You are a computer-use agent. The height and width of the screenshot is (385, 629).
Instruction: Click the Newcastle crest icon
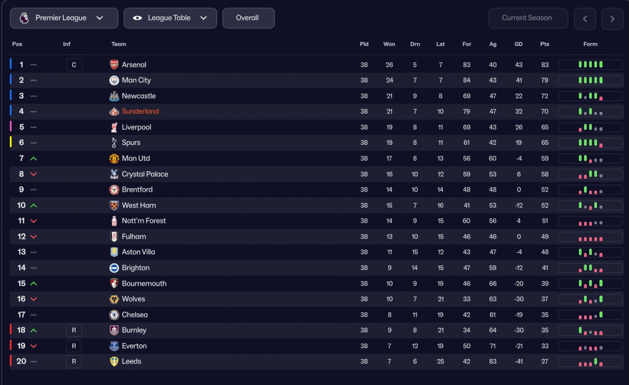(114, 96)
